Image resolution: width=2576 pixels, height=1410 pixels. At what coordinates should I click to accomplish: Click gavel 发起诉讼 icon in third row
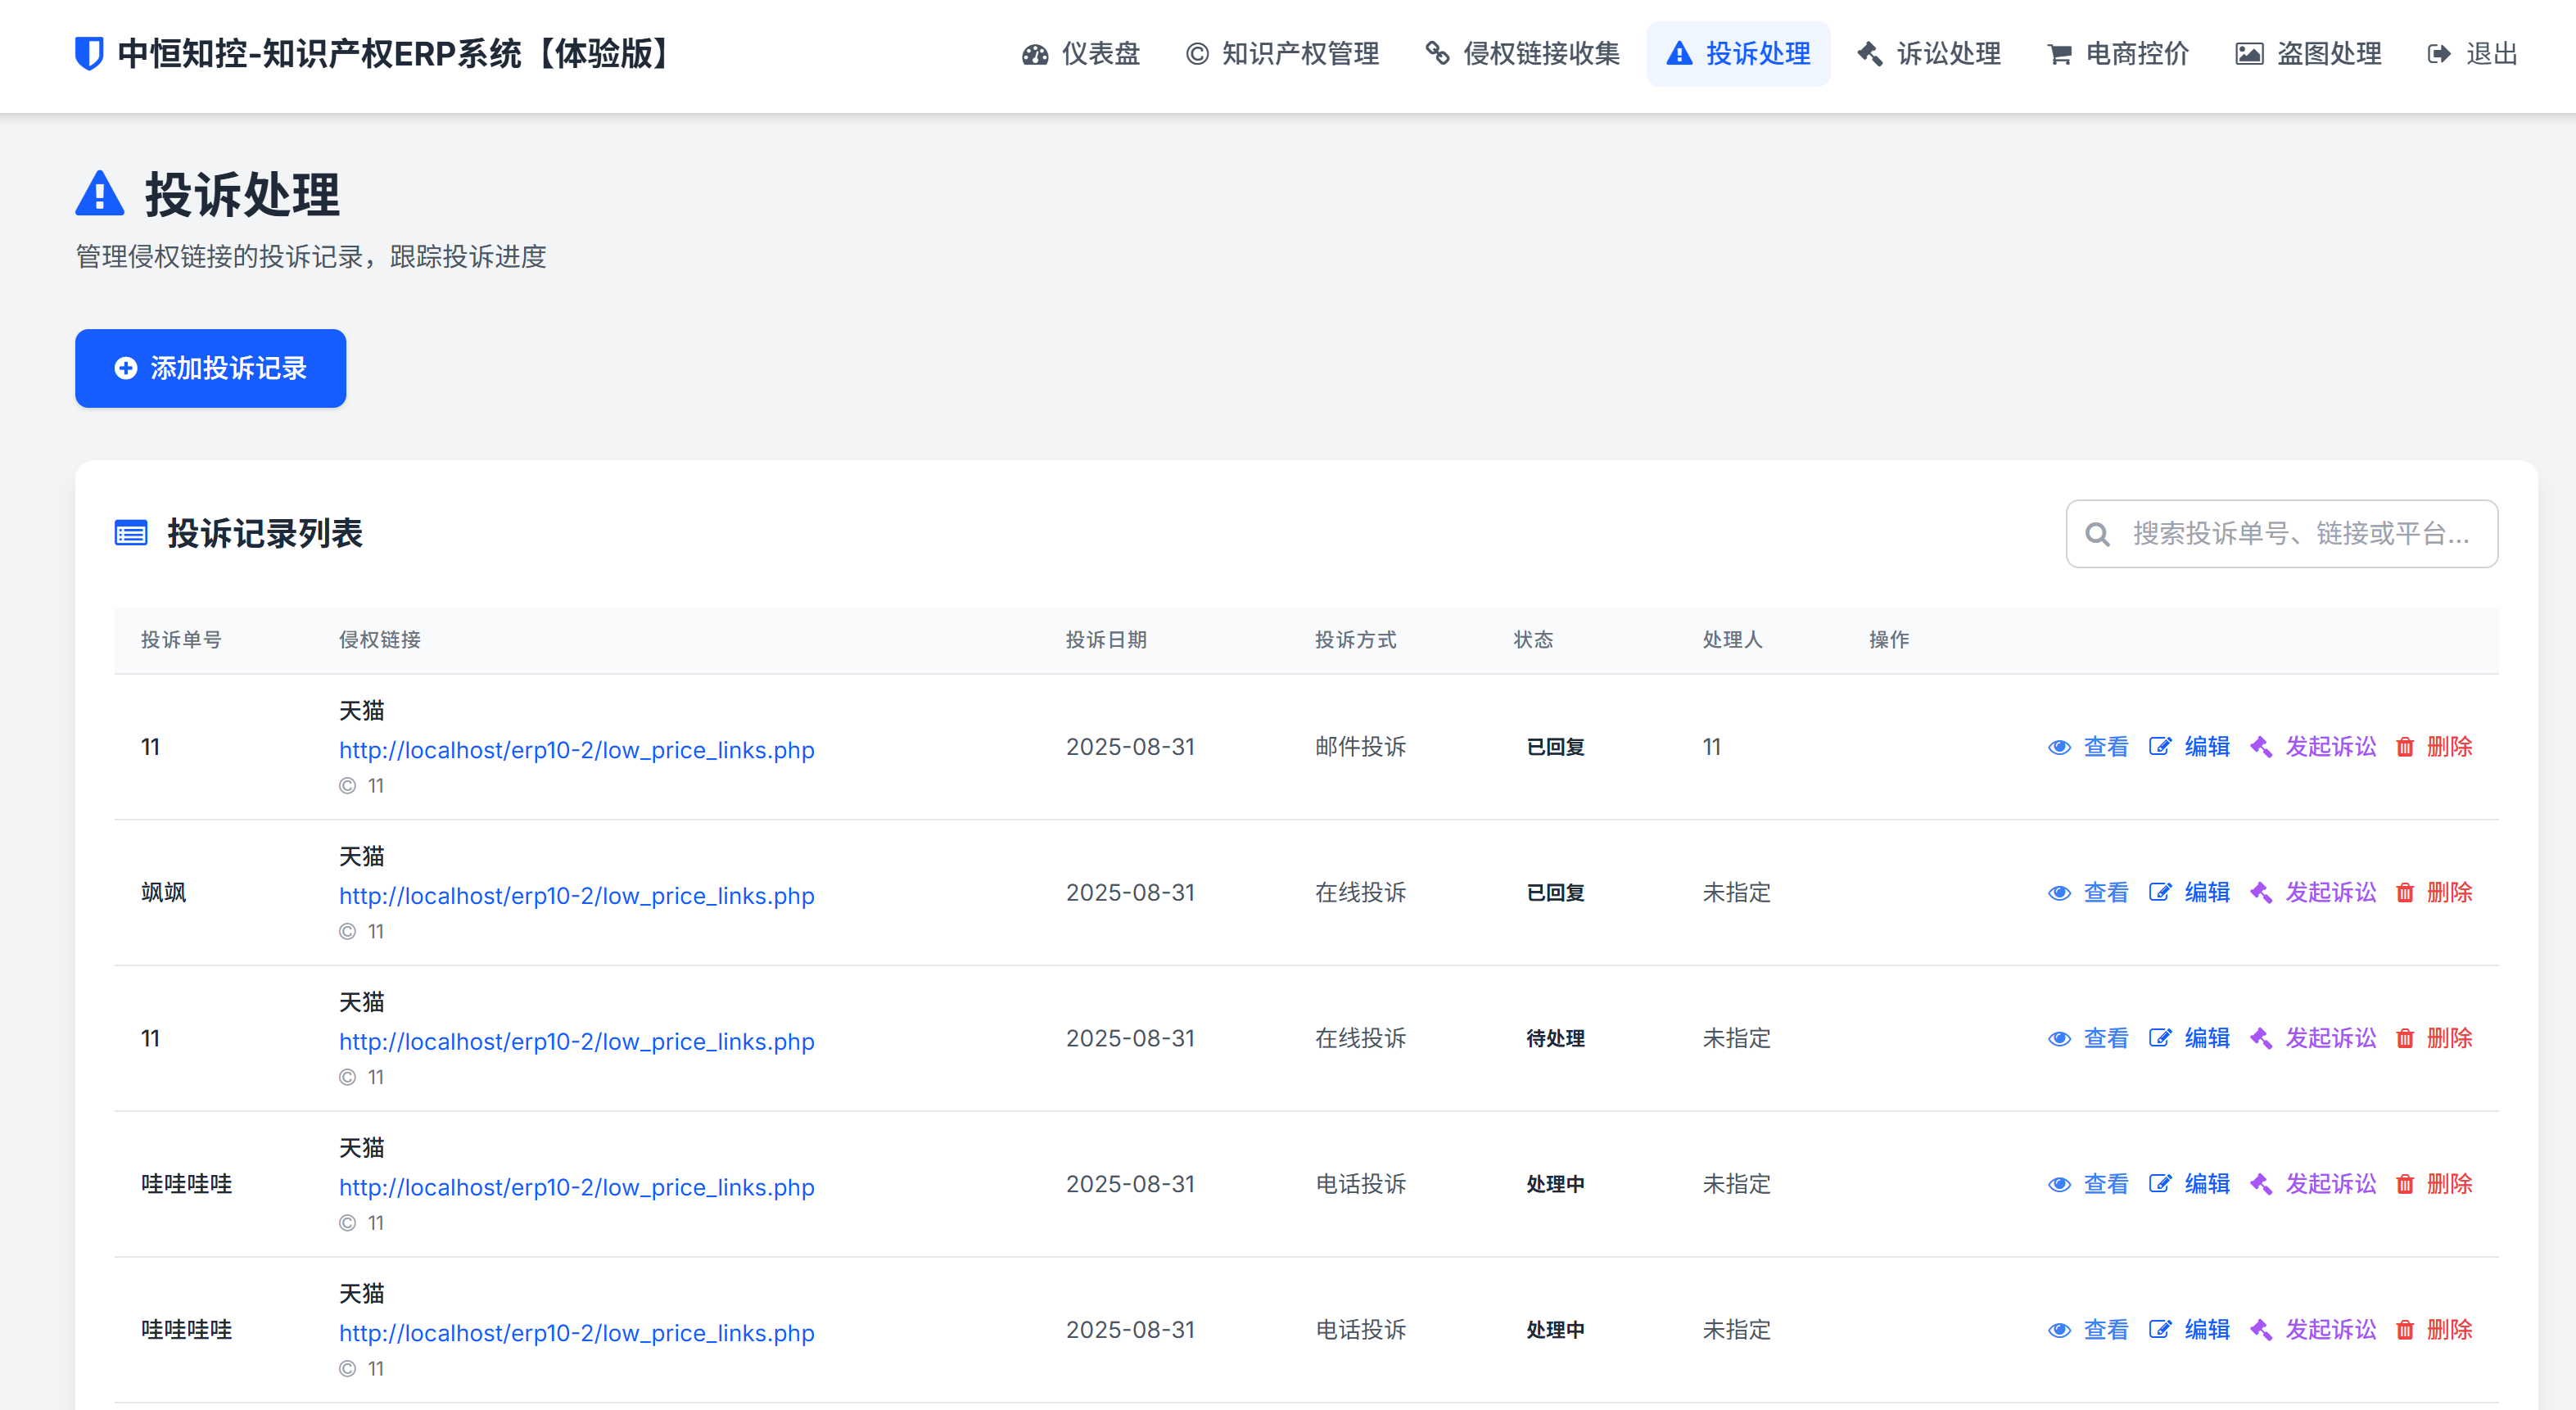click(2261, 1039)
